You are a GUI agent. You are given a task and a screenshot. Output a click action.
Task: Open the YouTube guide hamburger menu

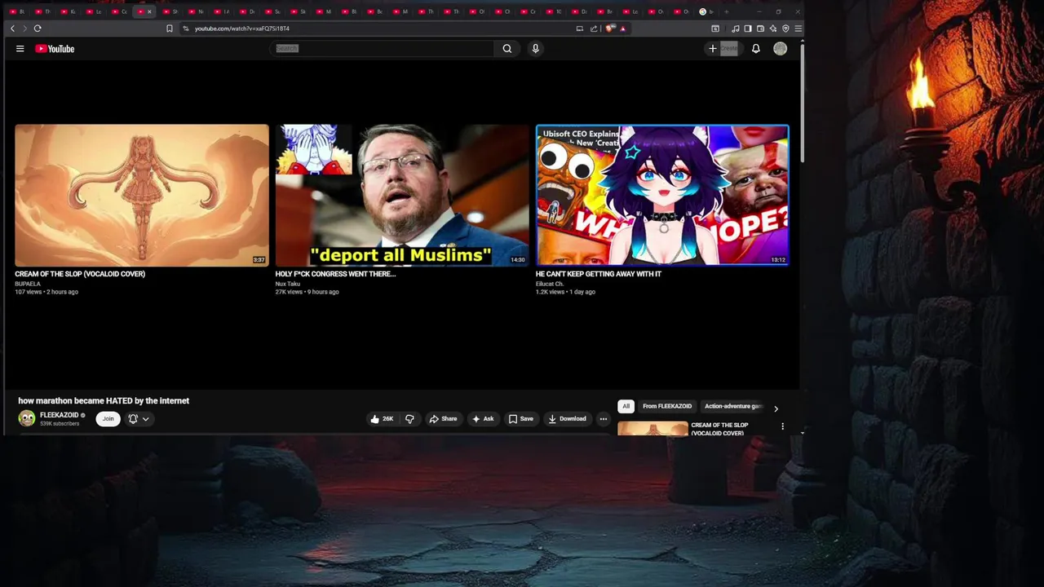[20, 49]
